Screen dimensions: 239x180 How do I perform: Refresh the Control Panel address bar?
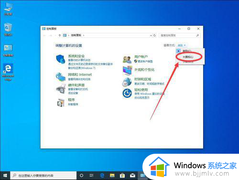pos(154,35)
